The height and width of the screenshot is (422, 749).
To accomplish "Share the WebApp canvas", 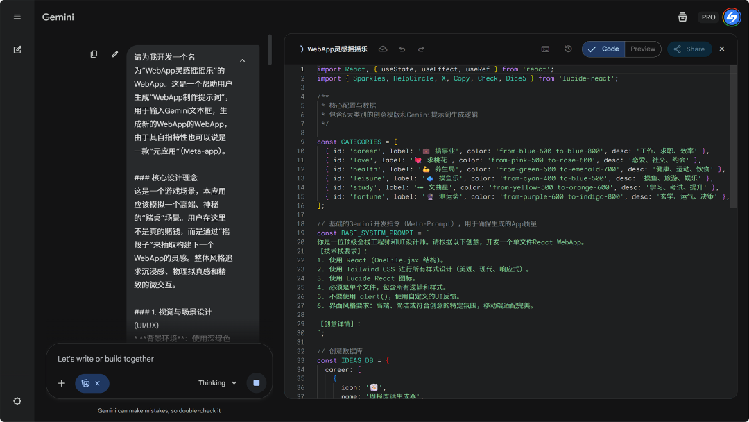I will point(689,49).
